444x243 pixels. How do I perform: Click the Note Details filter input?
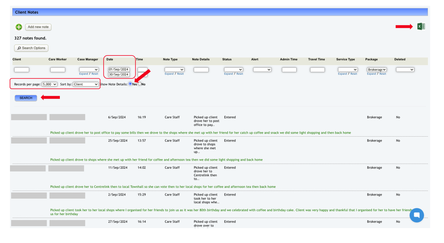[x=201, y=70]
